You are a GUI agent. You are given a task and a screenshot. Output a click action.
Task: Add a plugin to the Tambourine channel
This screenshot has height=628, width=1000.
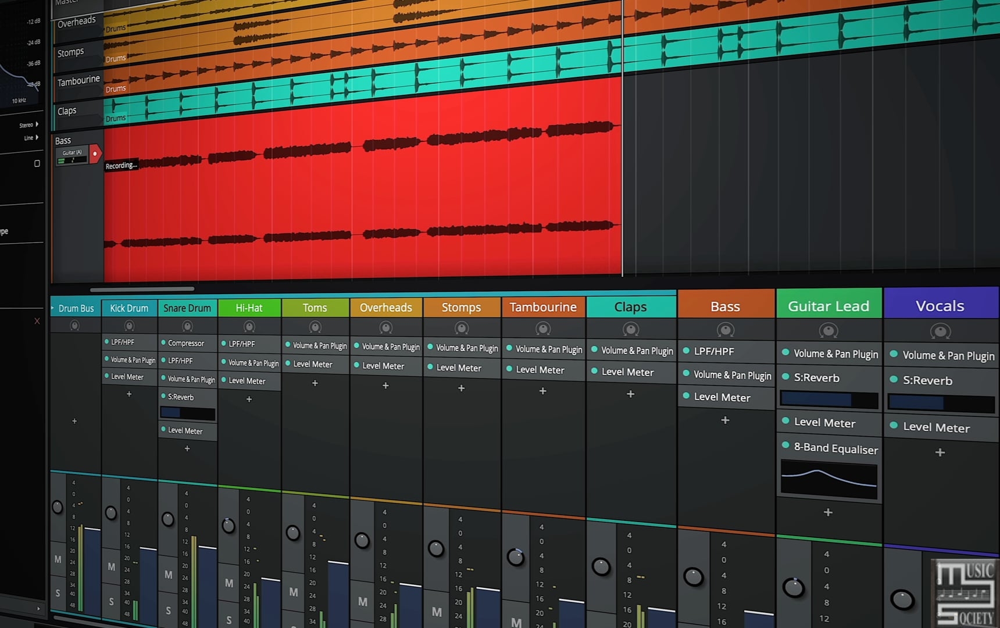543,391
